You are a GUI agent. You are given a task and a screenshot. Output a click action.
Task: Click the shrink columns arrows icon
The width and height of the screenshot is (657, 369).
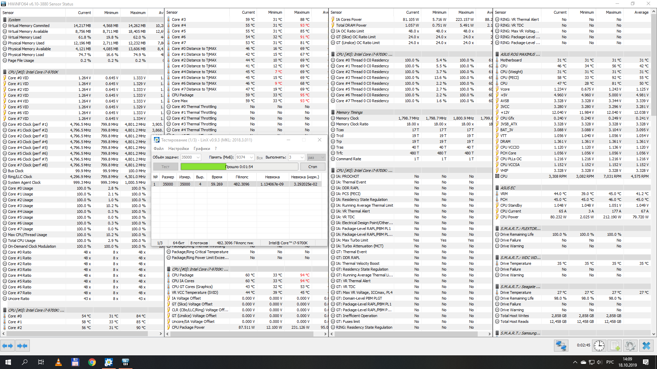point(22,346)
